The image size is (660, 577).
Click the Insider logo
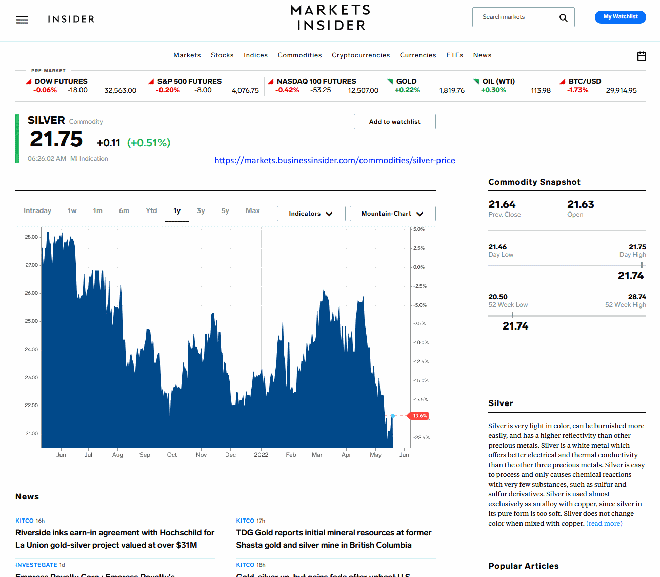[x=71, y=20]
